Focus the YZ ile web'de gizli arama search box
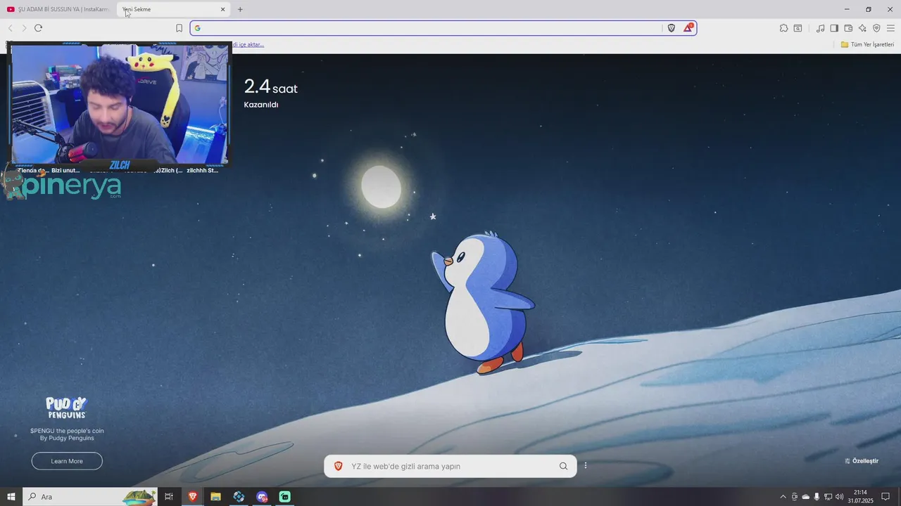Image resolution: width=901 pixels, height=506 pixels. 450,466
